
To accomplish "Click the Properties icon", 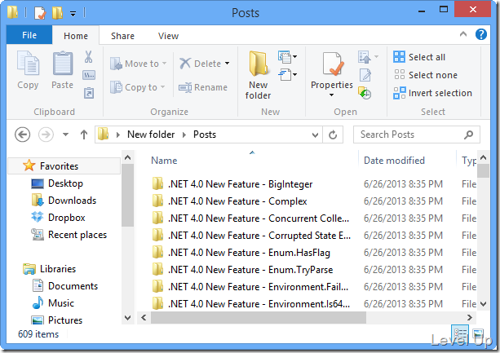I will click(332, 65).
